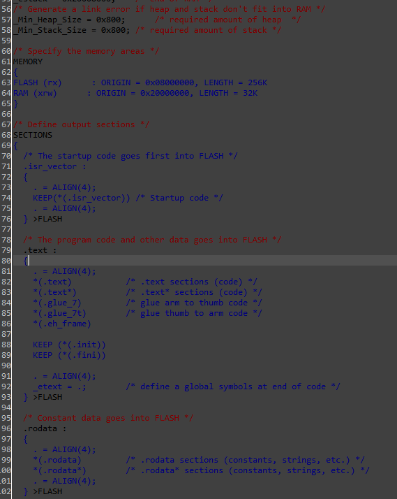Screen dimensions: 397x499
Task: Click line number 80 in the gutter
Action: point(6,261)
